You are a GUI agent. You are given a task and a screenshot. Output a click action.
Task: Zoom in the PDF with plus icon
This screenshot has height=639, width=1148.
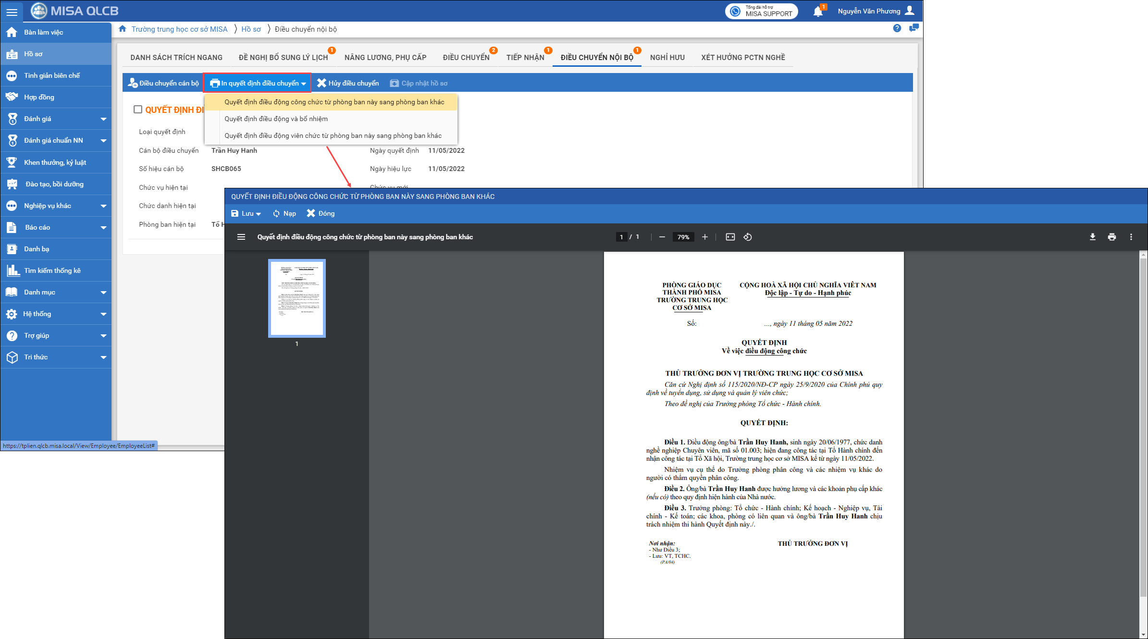coord(704,237)
